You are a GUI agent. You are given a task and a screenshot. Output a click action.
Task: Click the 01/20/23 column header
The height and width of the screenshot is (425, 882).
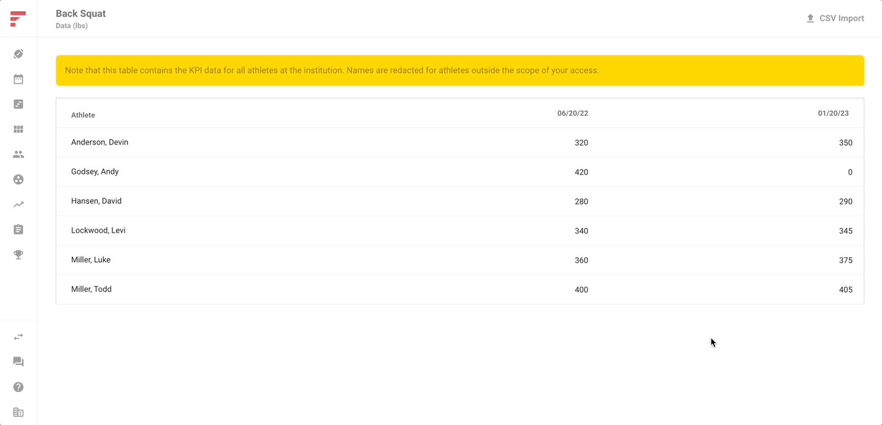point(833,113)
